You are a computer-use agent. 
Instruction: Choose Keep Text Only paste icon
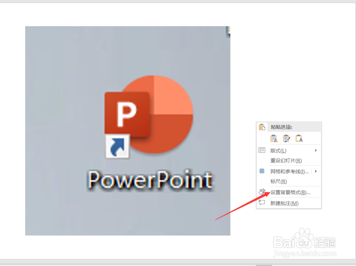299,138
